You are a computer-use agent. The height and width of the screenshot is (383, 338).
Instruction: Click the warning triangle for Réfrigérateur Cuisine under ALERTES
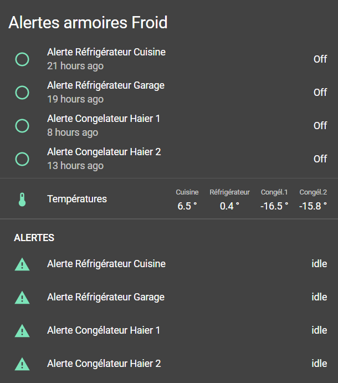point(22,264)
